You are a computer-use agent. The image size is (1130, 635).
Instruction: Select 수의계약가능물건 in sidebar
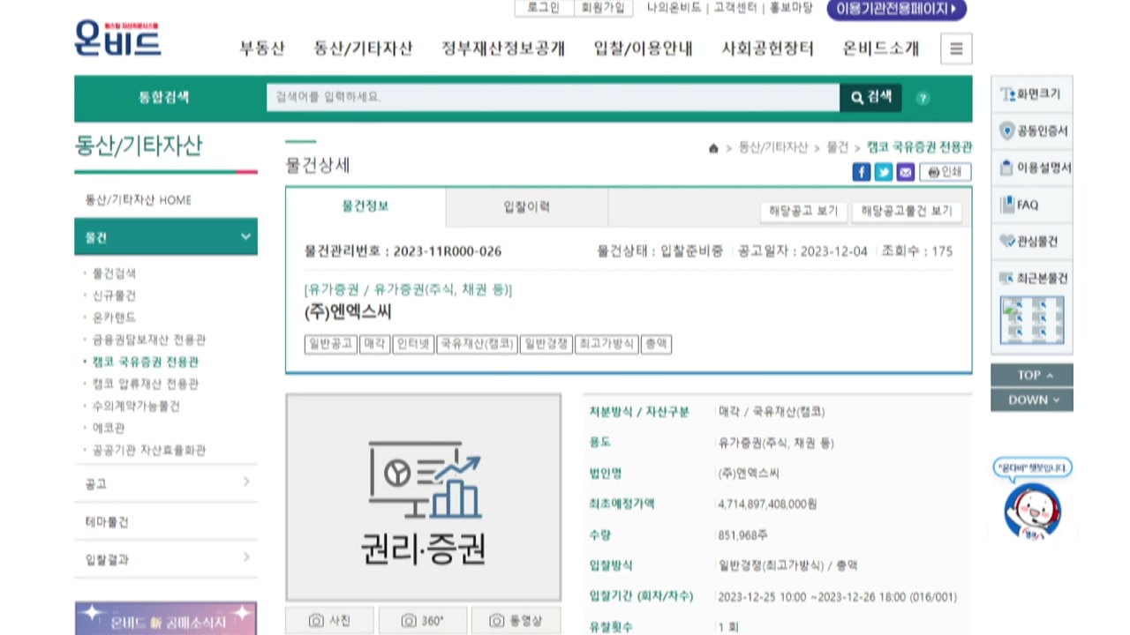point(136,406)
